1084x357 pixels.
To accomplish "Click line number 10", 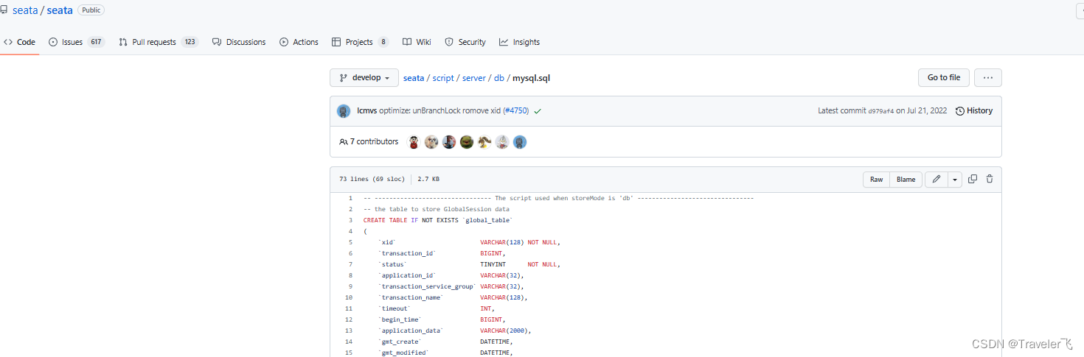I will tap(349, 297).
